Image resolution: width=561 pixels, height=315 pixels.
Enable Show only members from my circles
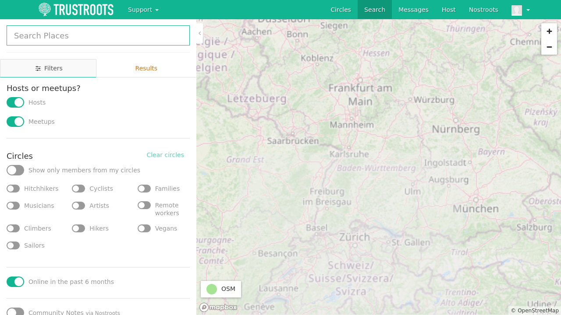click(x=15, y=170)
